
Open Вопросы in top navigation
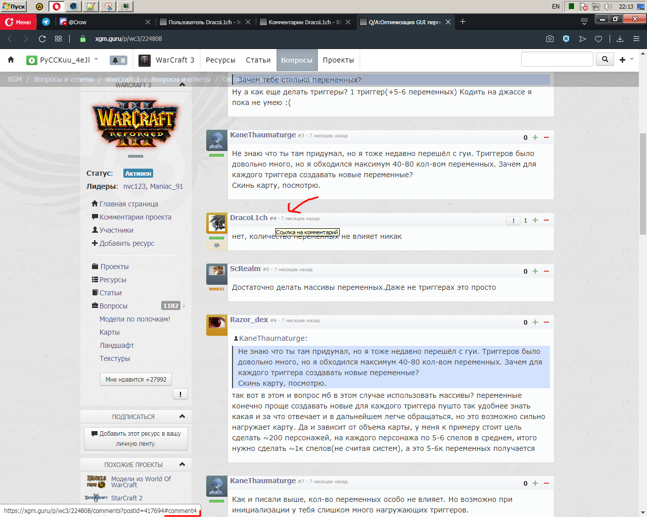[297, 60]
